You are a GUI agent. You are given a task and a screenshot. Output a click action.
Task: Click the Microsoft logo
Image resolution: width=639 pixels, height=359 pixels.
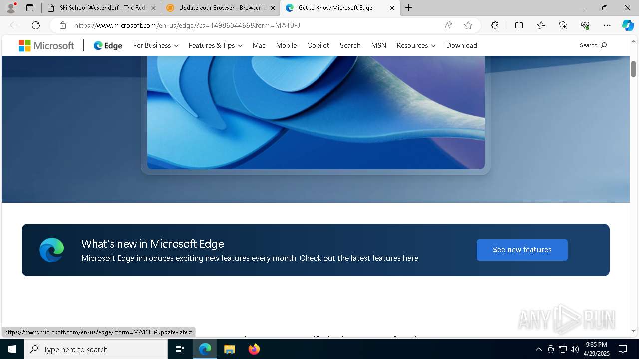pyautogui.click(x=46, y=45)
